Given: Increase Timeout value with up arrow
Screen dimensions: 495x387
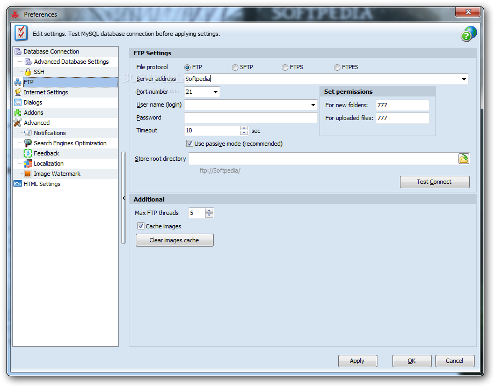Looking at the screenshot, I should pos(244,128).
